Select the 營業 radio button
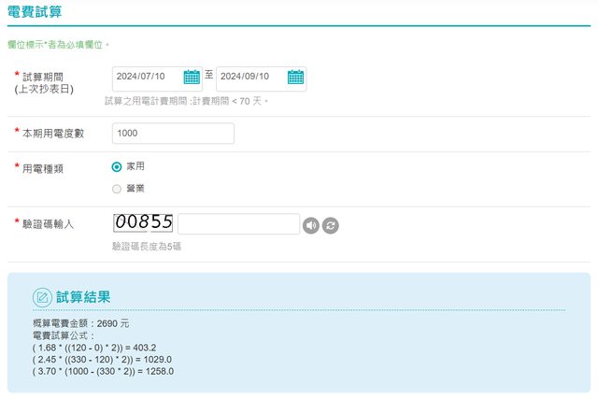The height and width of the screenshot is (399, 598). click(x=117, y=189)
